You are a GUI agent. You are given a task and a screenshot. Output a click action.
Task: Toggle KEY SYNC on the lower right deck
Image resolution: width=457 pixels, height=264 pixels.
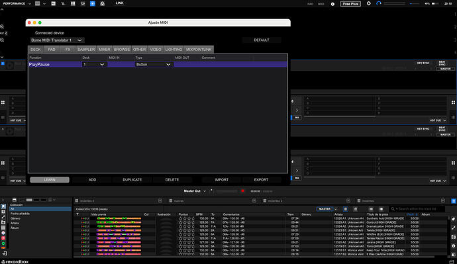[423, 128]
